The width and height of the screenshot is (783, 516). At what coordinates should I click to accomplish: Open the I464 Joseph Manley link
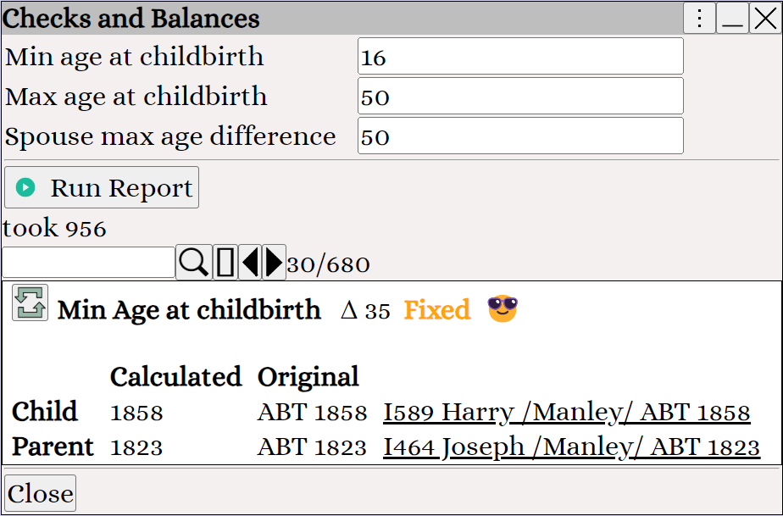(571, 447)
